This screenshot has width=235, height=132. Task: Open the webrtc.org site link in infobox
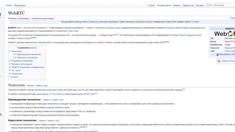[230, 51]
